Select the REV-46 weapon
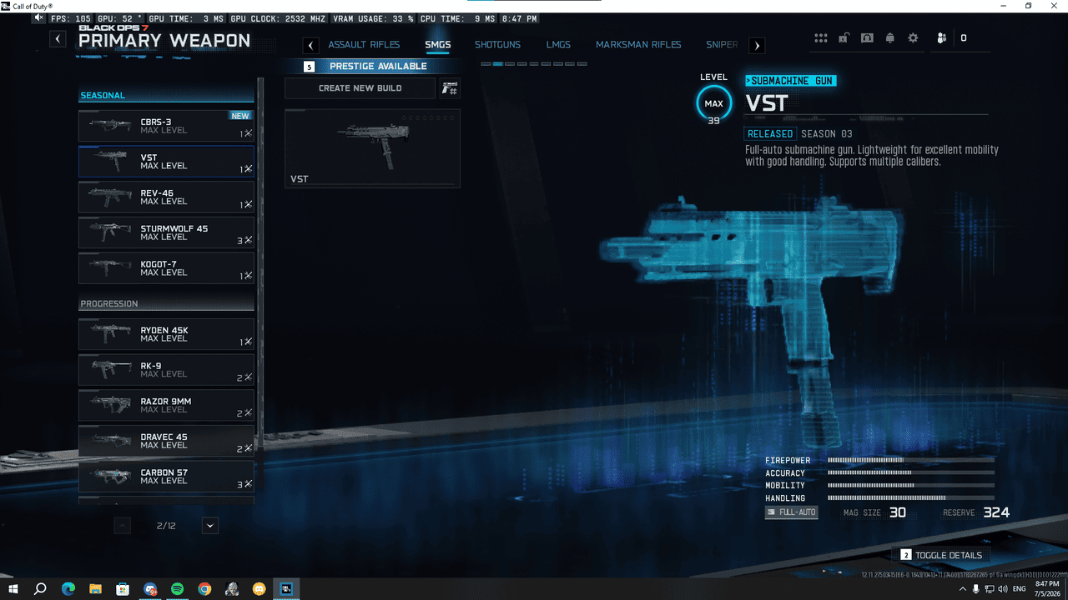The width and height of the screenshot is (1068, 600). 166,197
